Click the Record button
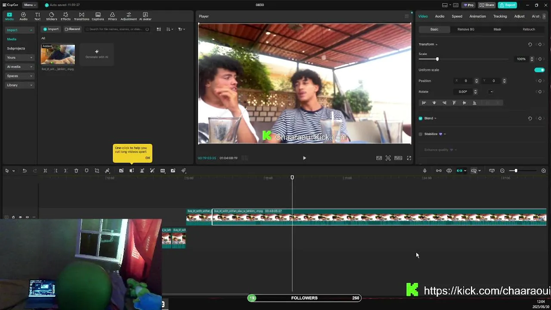551x310 pixels. (72, 29)
